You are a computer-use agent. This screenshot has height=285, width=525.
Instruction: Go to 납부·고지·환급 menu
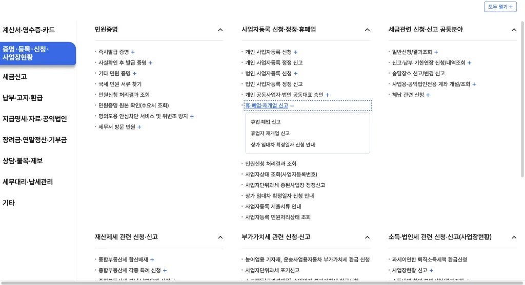[x=23, y=98]
